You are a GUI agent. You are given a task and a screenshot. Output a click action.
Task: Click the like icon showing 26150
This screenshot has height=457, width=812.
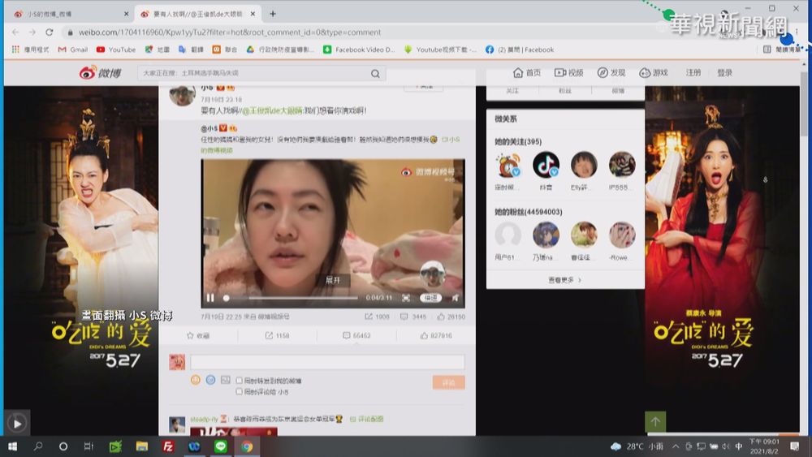click(x=441, y=317)
